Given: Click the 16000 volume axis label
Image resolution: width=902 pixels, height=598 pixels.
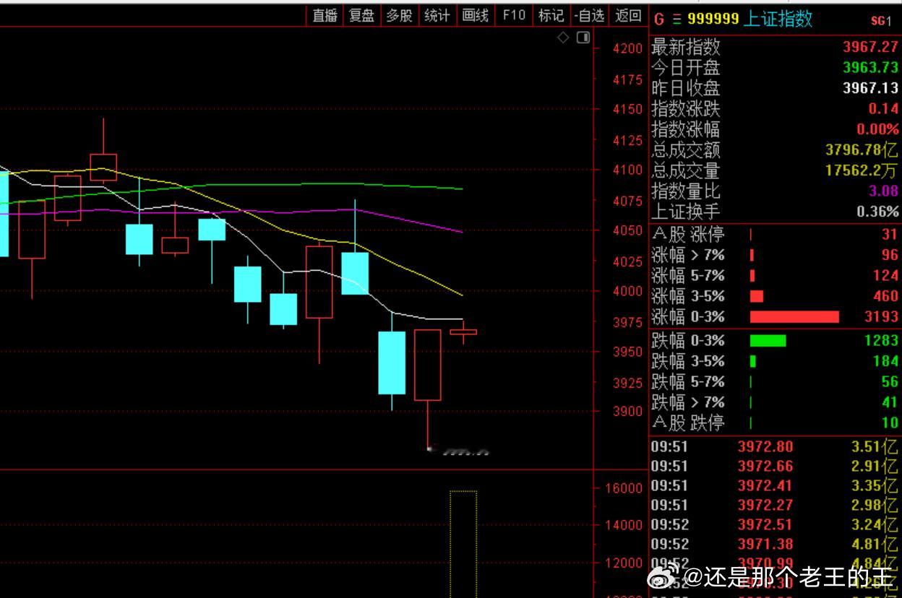Looking at the screenshot, I should (x=624, y=488).
